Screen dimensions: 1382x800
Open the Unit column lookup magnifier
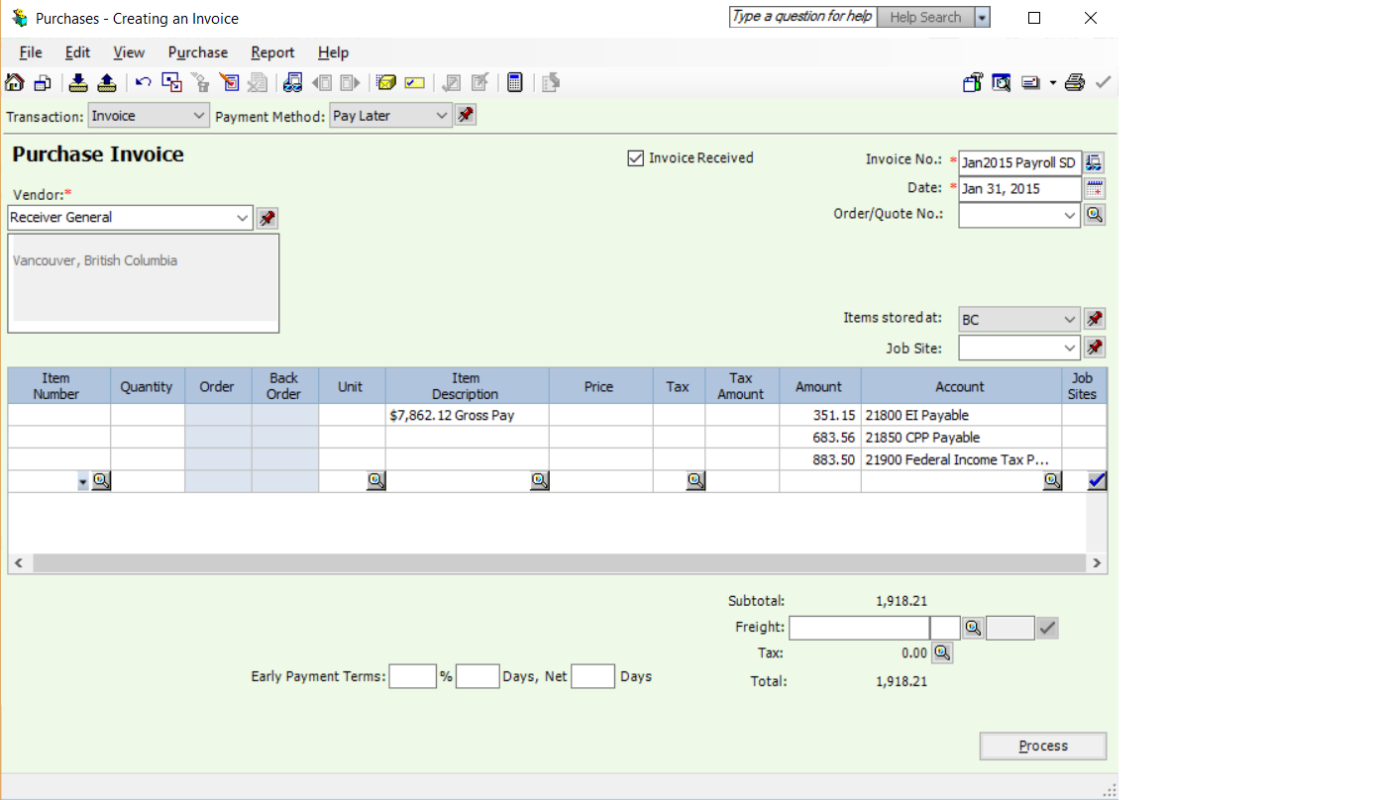point(376,481)
